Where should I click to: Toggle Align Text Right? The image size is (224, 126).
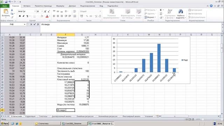pyautogui.click(x=62, y=16)
